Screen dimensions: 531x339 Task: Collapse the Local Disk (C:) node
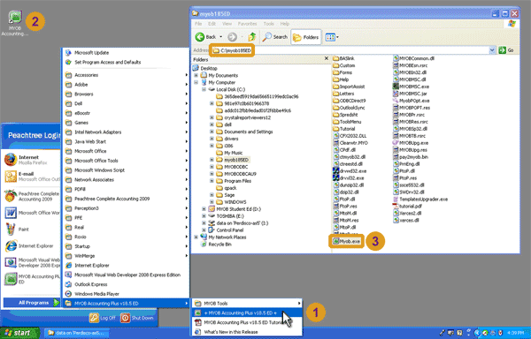coord(204,89)
